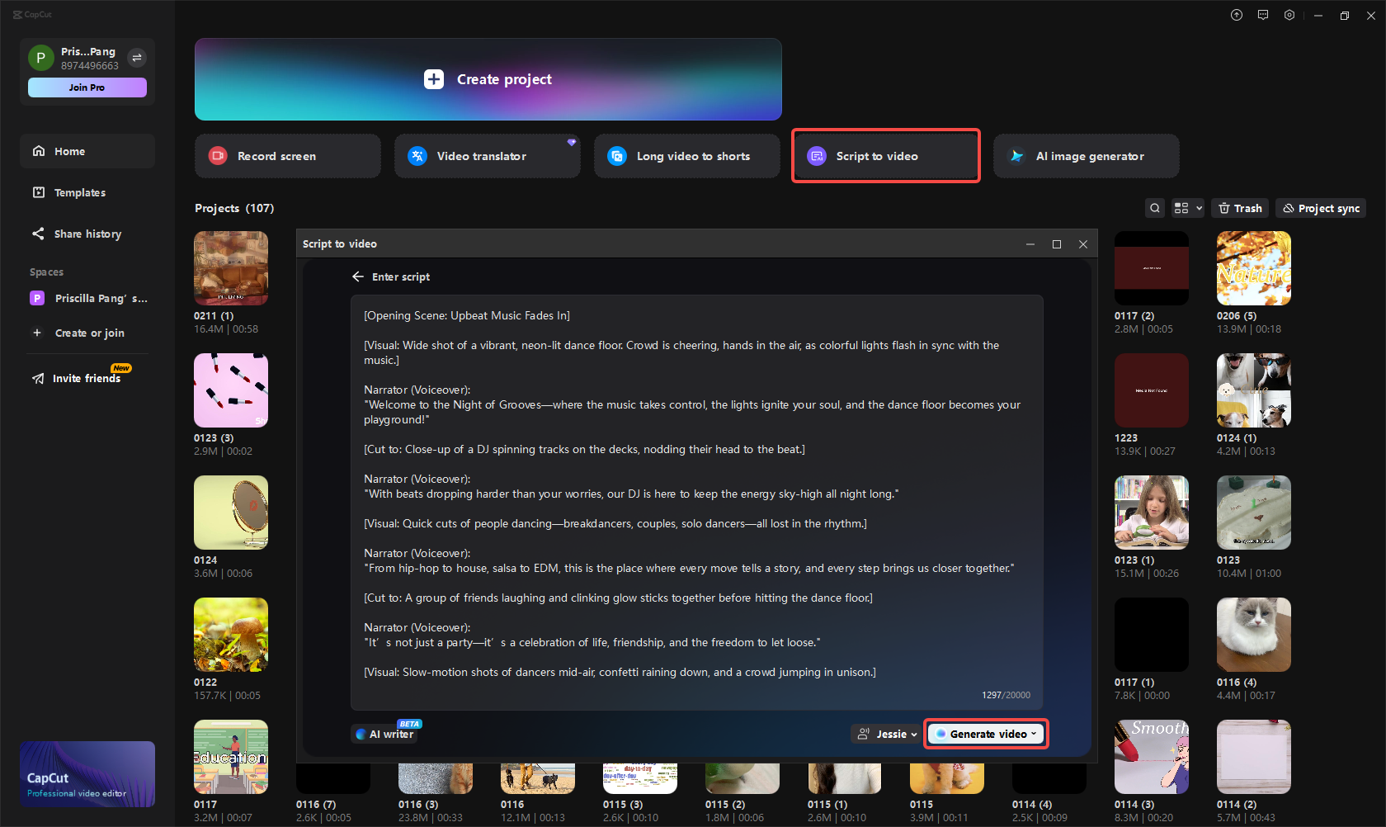Click into the script text area

(x=697, y=503)
